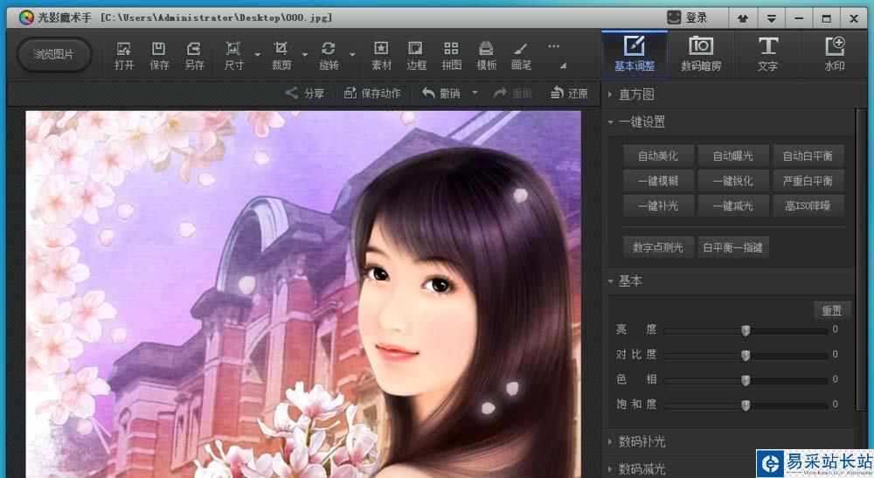
Task: Open the 尺寸 dropdown arrow
Action: (258, 54)
